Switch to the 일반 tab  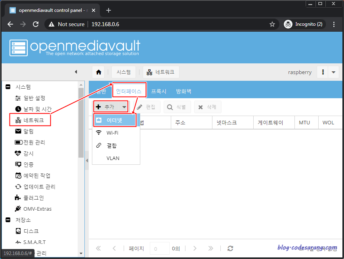[x=101, y=91]
